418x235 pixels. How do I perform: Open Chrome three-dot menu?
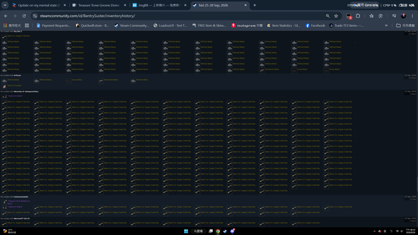click(412, 16)
